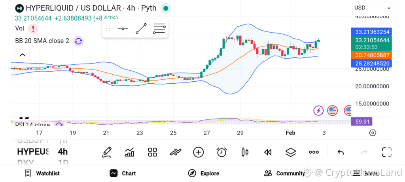
Task: Open the chart layout grid
Action: [152, 152]
